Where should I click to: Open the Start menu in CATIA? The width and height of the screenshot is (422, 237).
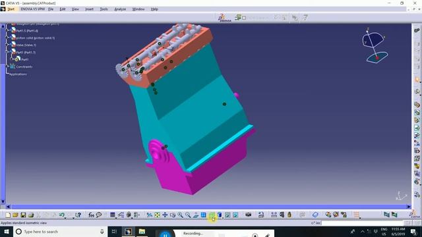[11, 9]
